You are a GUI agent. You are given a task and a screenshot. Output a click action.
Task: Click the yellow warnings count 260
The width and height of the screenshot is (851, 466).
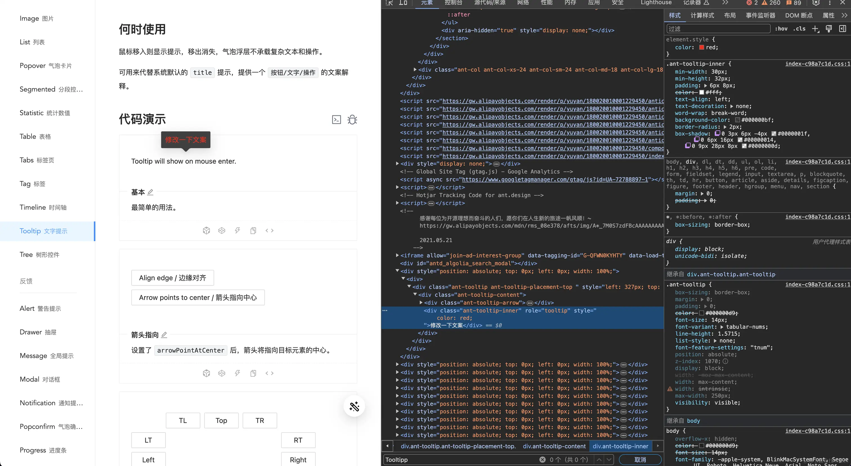771,3
